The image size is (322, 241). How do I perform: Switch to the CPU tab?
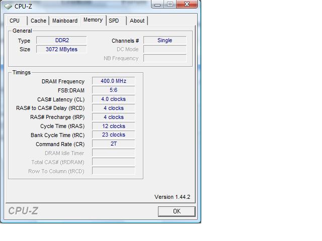pyautogui.click(x=17, y=21)
